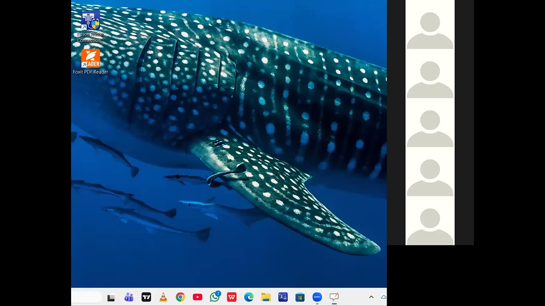This screenshot has width=545, height=306.
Task: Click the YouTube taskbar icon
Action: coord(197,297)
